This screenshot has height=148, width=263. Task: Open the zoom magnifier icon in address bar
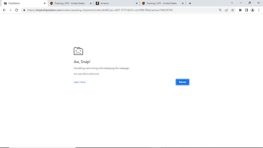click(x=220, y=10)
